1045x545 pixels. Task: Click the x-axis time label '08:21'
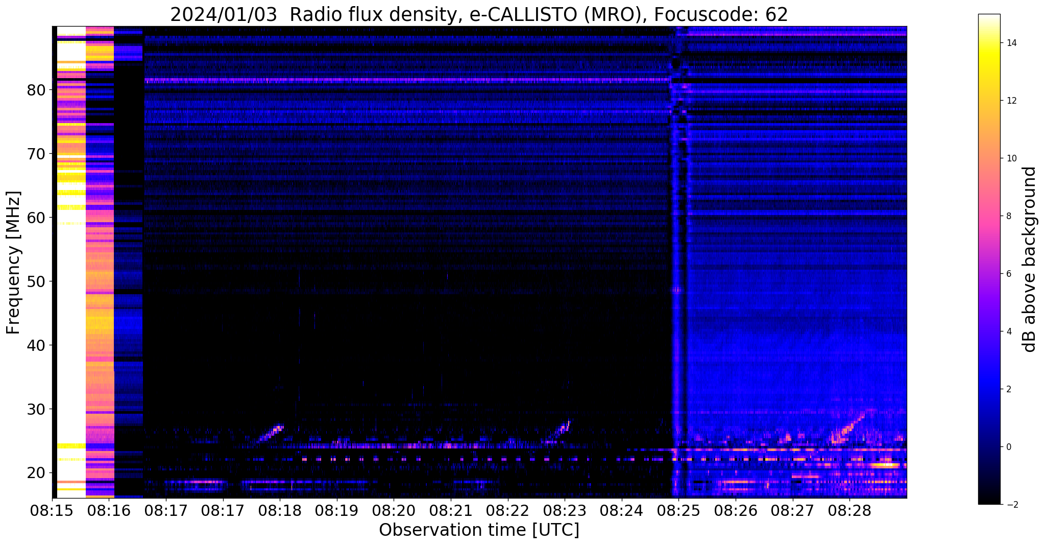(x=450, y=511)
